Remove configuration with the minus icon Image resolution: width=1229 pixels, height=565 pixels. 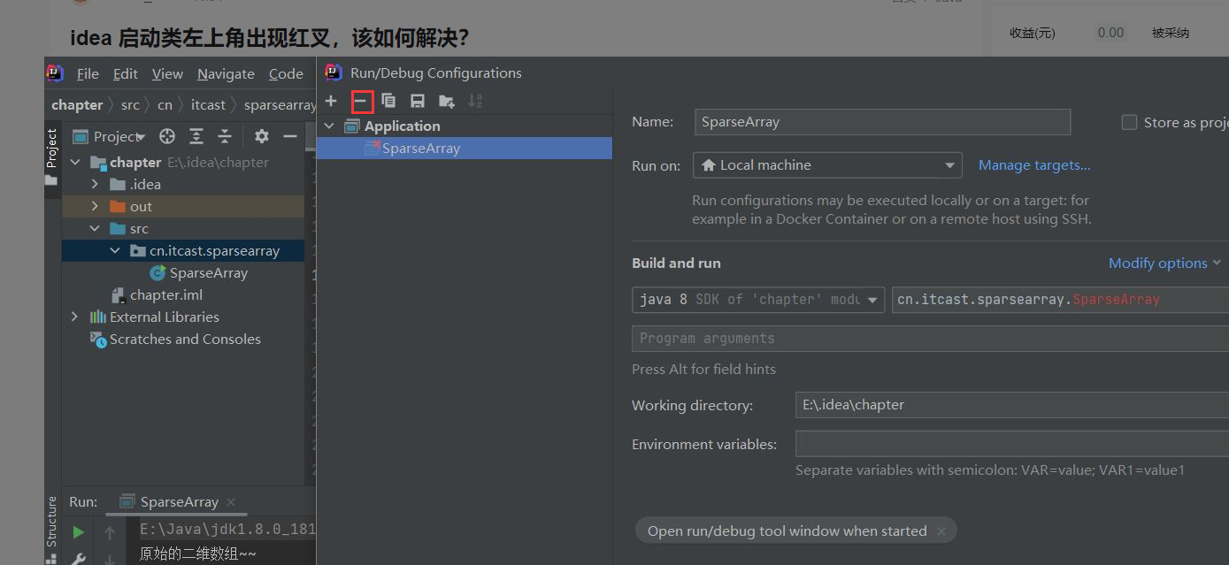[x=361, y=102]
